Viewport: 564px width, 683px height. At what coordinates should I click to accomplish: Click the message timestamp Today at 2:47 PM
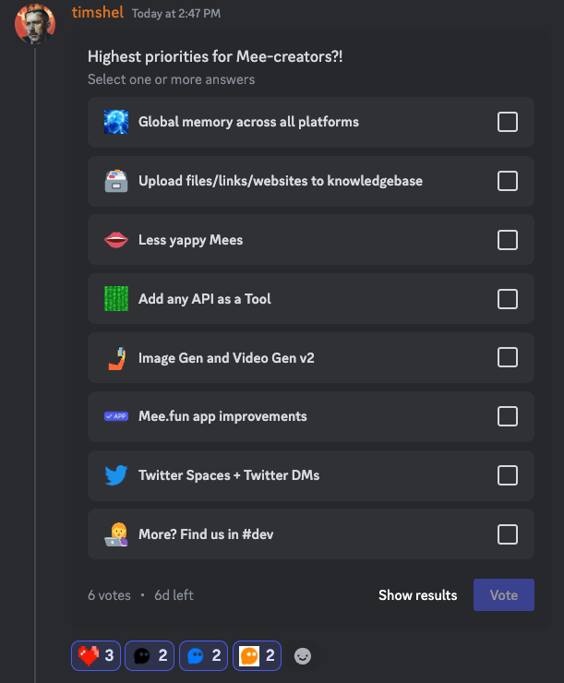point(176,14)
